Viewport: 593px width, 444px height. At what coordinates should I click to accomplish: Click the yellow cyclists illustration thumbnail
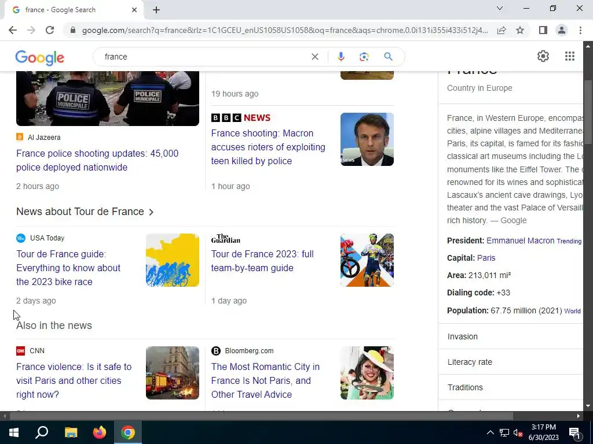point(173,260)
